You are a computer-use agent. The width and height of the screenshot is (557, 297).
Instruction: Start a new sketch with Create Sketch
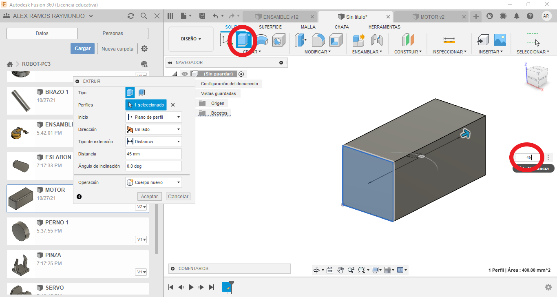(225, 40)
